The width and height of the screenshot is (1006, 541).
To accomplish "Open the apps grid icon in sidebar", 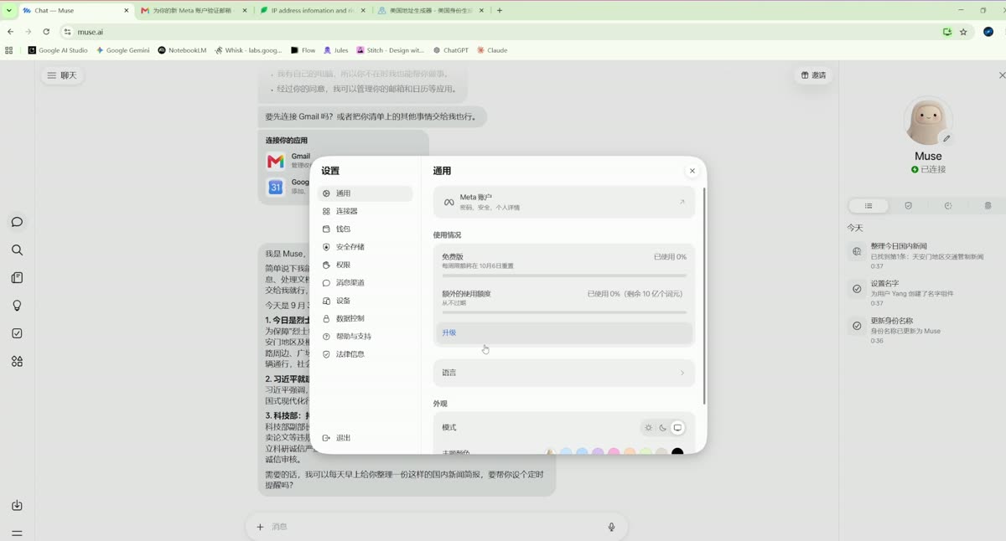I will (x=17, y=362).
